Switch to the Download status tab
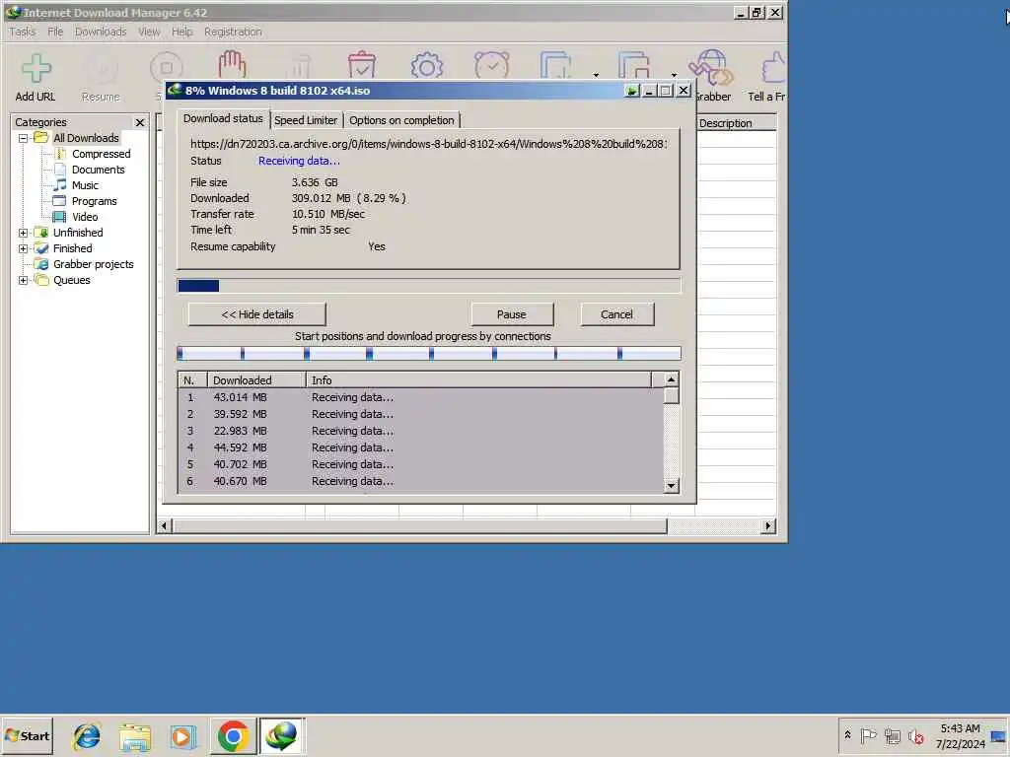 click(x=223, y=118)
